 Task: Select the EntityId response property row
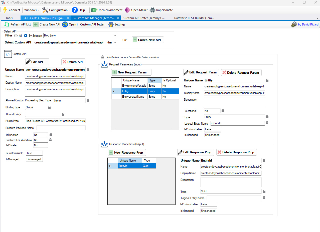click(x=132, y=166)
